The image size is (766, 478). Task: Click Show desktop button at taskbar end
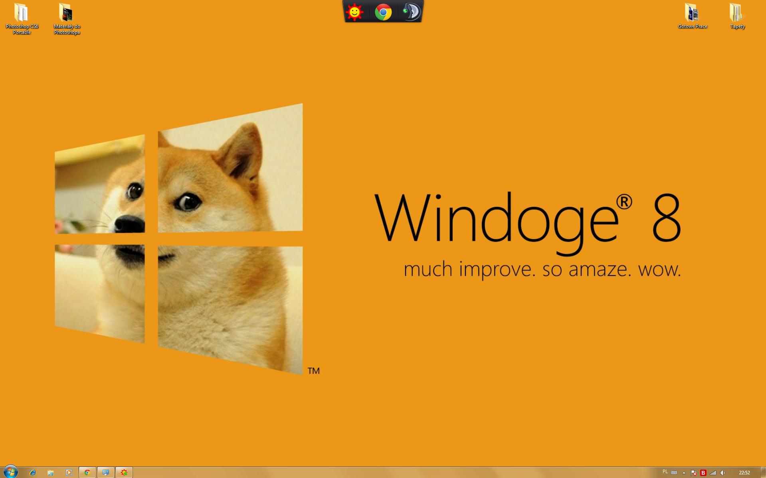763,472
